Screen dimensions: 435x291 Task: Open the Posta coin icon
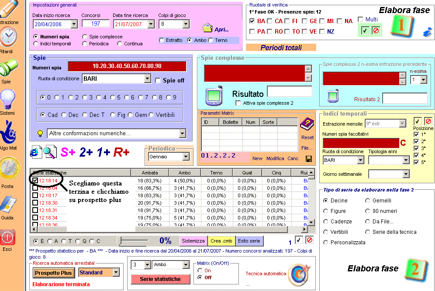tap(10, 168)
